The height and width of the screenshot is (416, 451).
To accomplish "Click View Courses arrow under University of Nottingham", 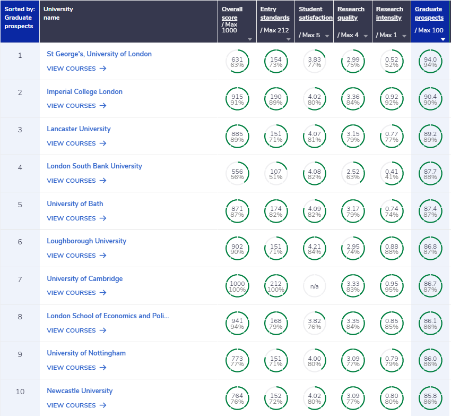I will 103,368.
